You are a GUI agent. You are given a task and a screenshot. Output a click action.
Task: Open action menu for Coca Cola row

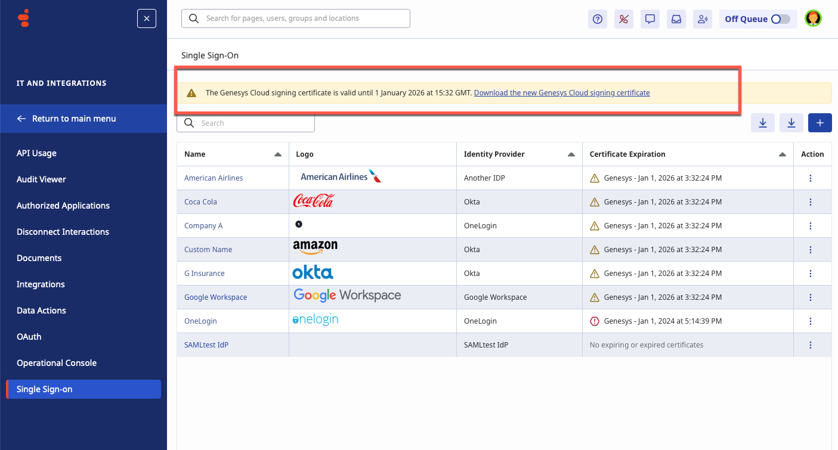coord(810,202)
